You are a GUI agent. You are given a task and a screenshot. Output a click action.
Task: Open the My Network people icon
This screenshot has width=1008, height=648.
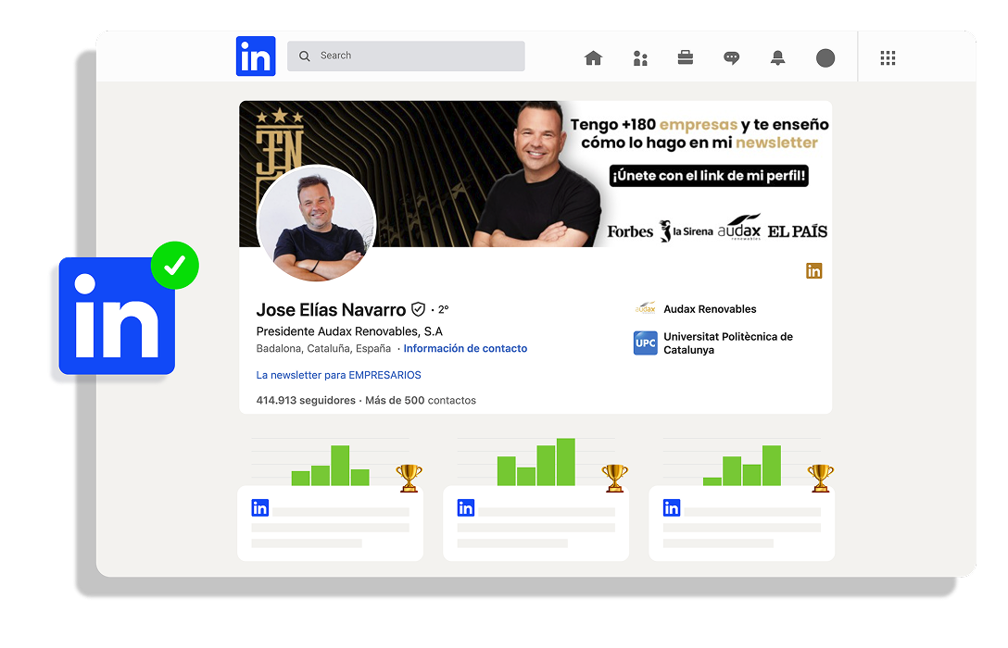click(639, 58)
